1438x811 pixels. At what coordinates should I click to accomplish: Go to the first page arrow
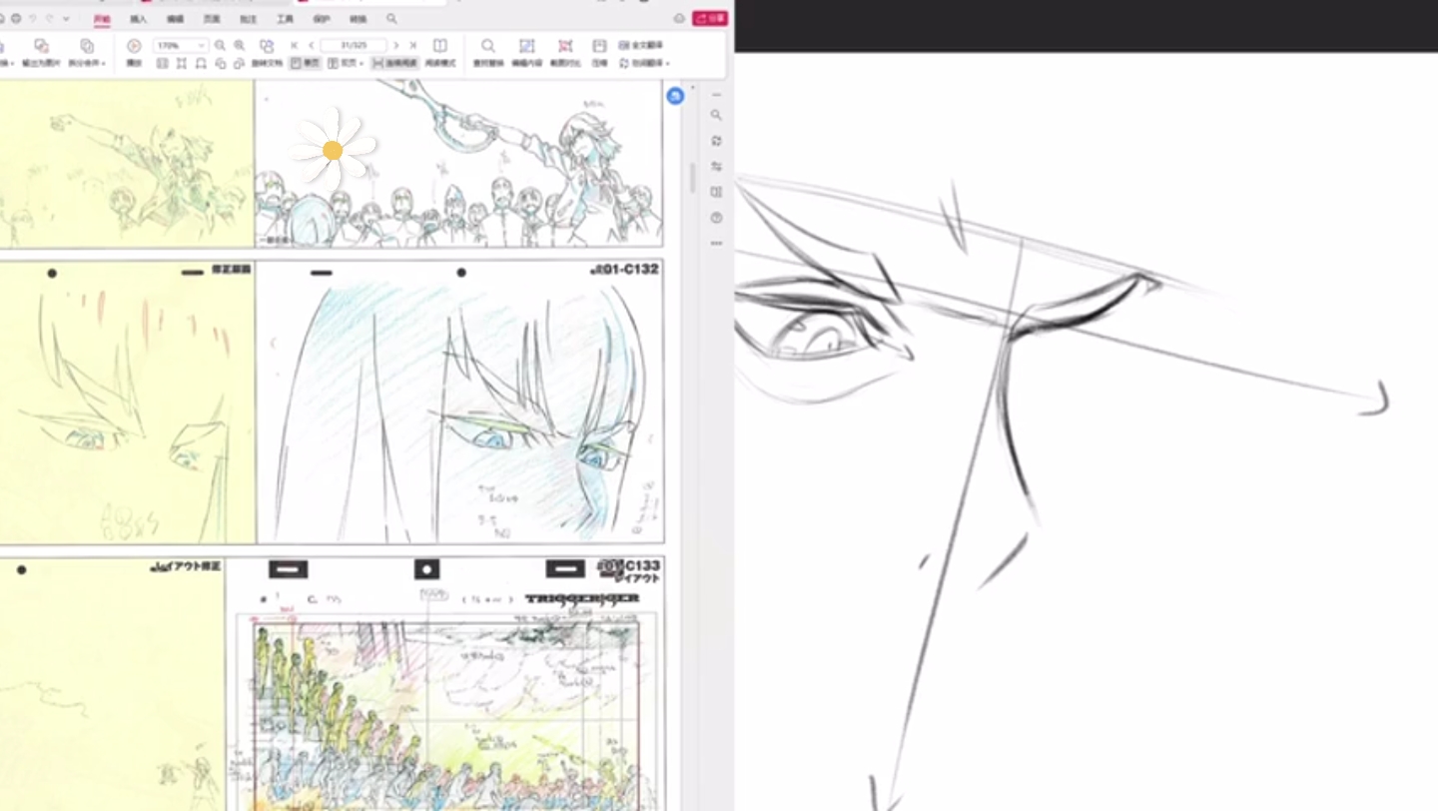pos(294,46)
